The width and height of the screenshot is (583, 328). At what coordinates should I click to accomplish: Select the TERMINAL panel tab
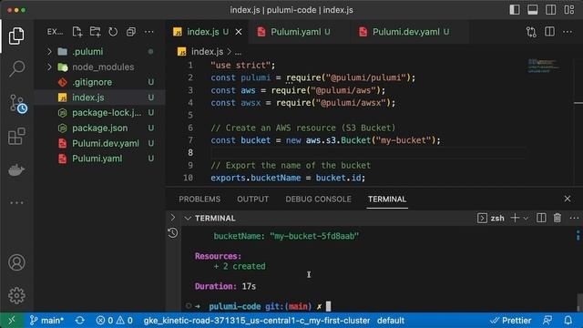coord(387,200)
